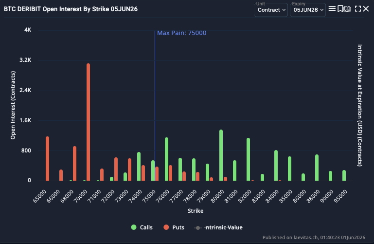The image size is (374, 244).
Task: Open the hamburger chart menu
Action: tap(332, 9)
